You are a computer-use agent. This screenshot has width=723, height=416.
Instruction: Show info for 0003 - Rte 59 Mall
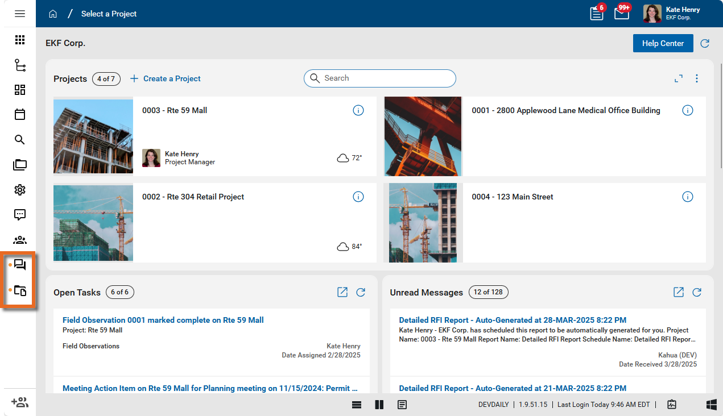[x=358, y=111]
